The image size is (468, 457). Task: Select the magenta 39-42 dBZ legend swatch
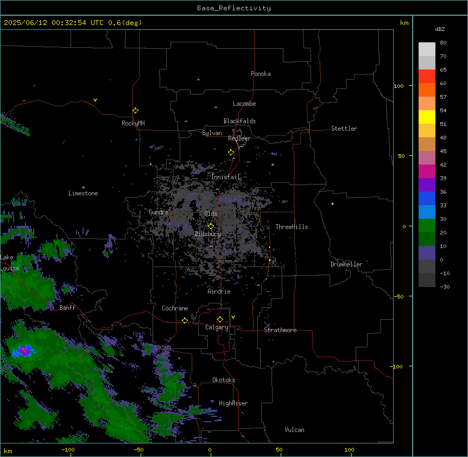(x=427, y=171)
